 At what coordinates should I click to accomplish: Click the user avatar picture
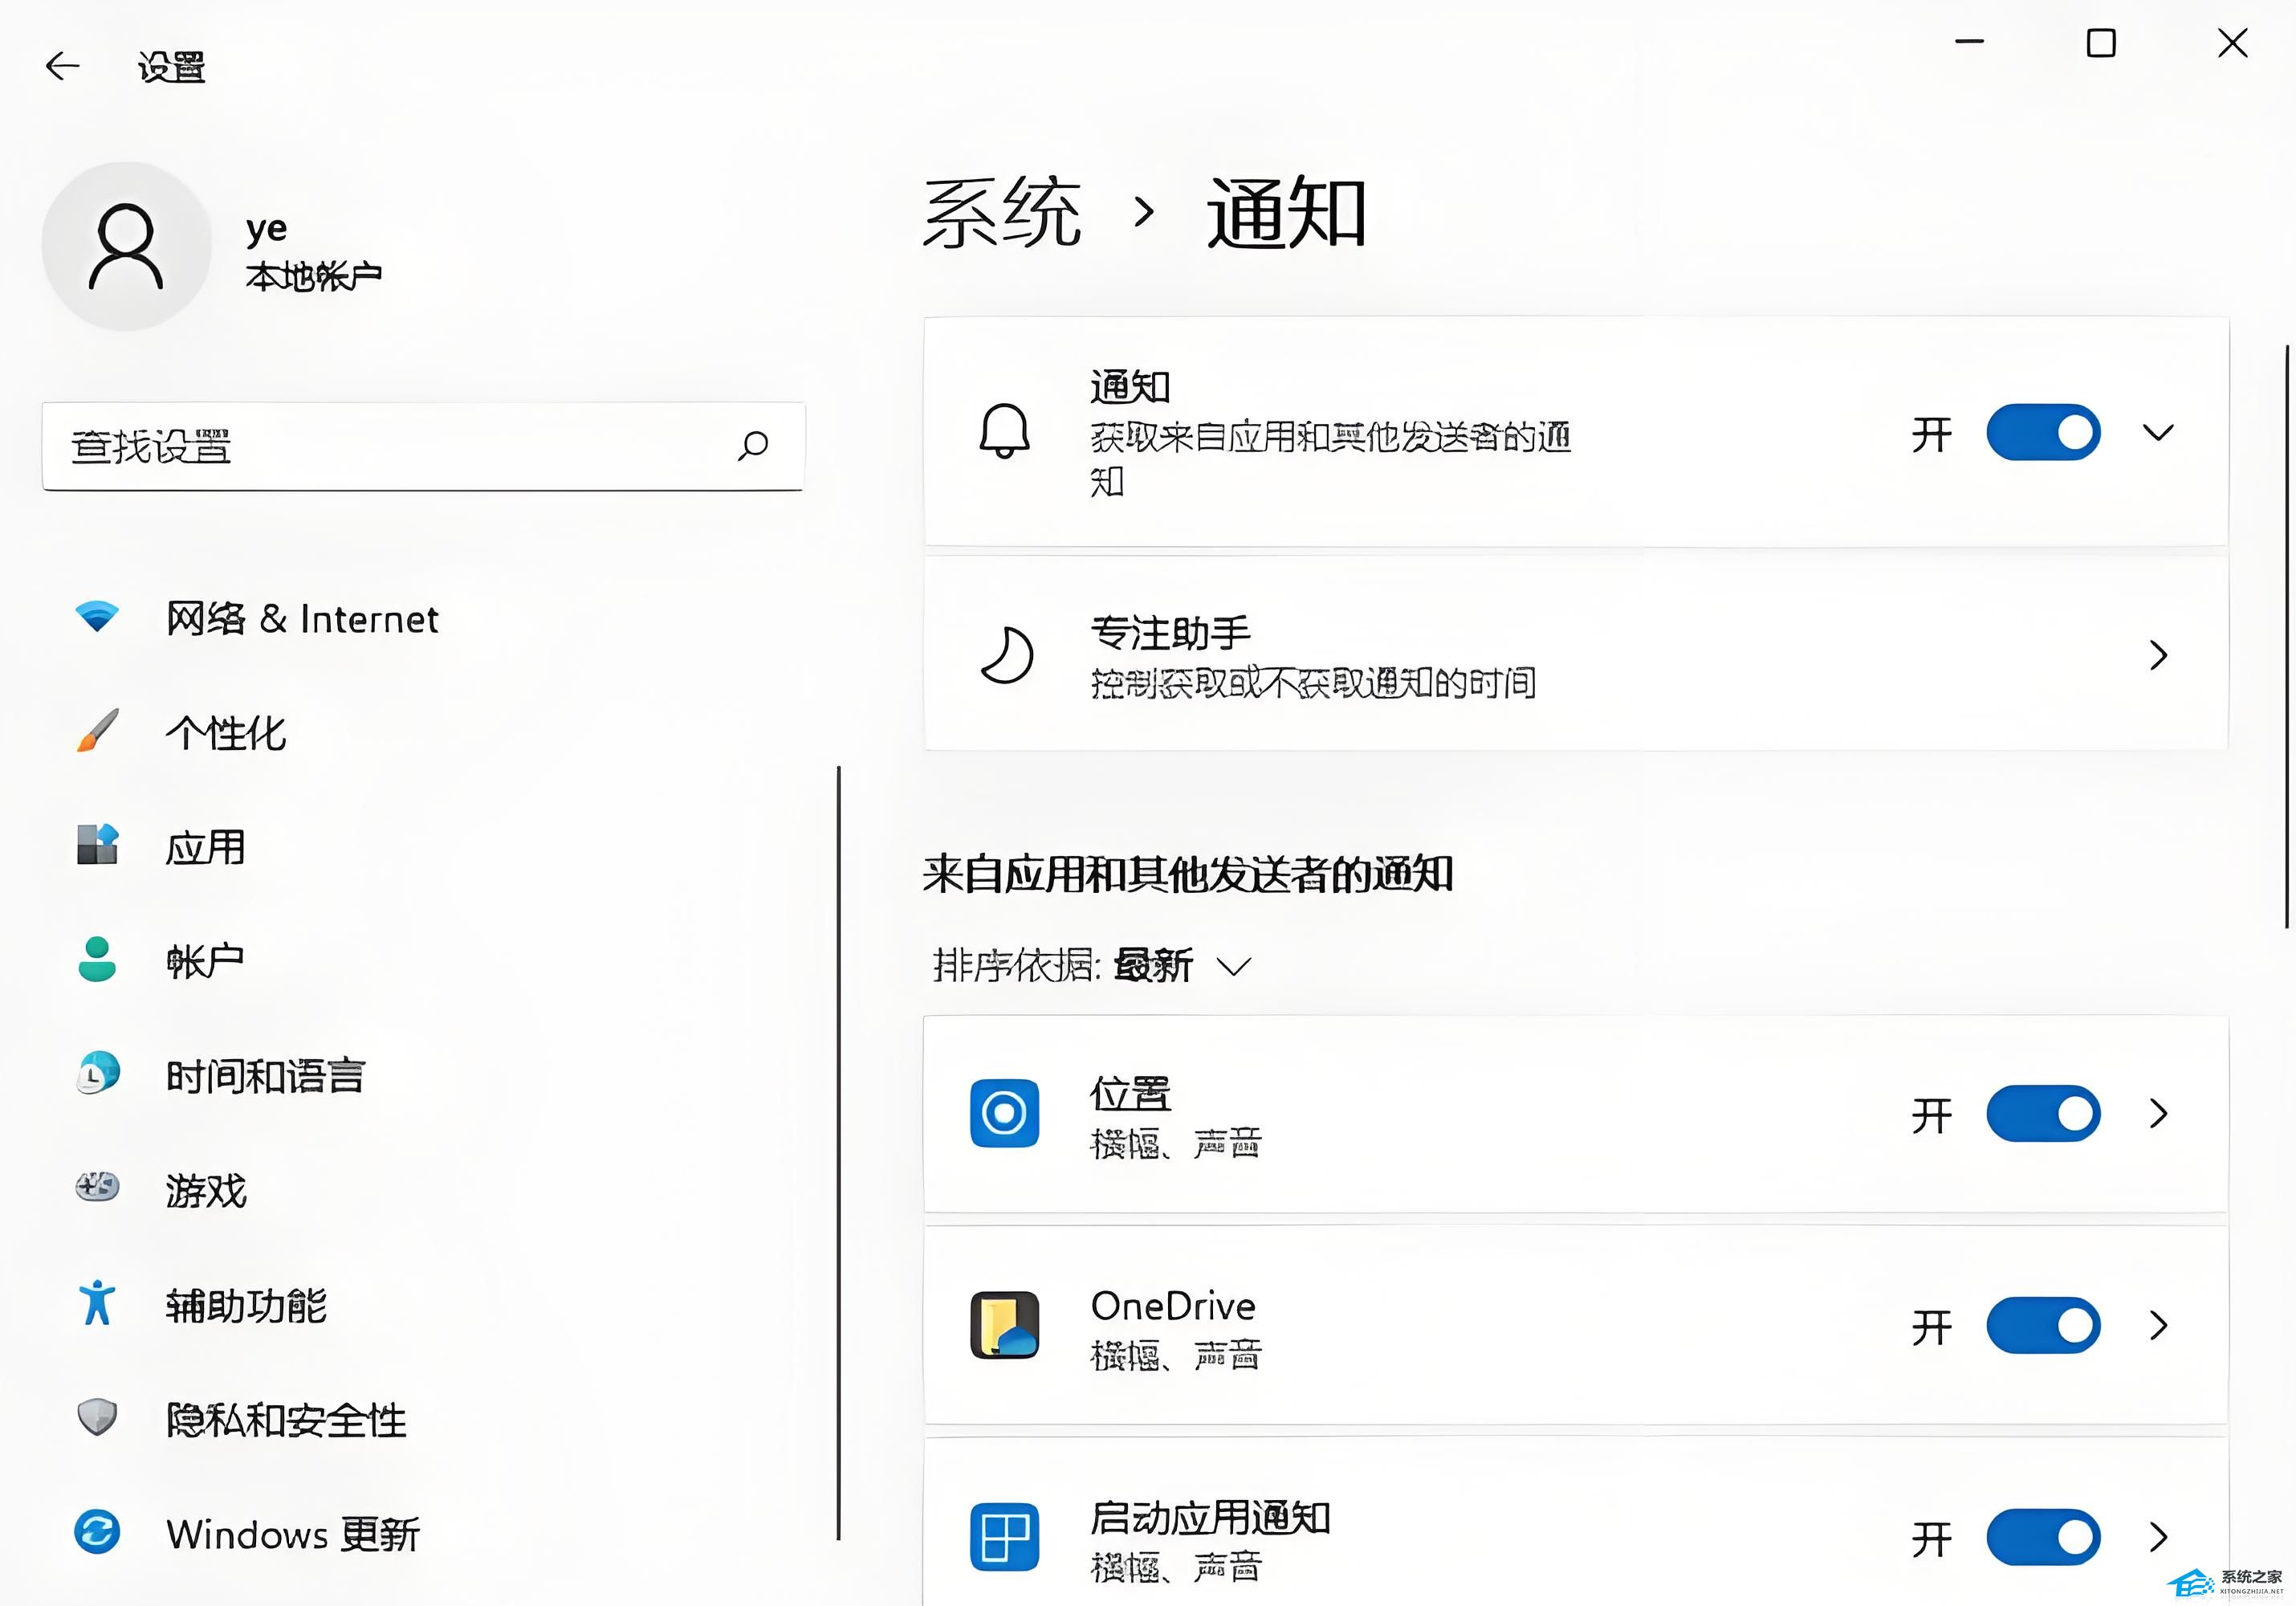click(x=126, y=247)
